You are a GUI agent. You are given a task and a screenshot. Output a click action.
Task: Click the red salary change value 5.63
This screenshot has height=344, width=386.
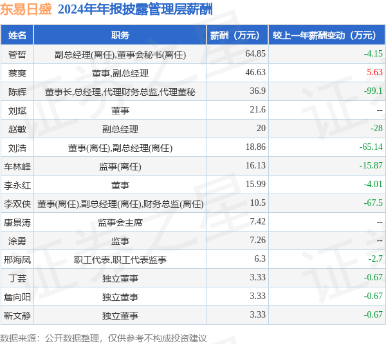tap(374, 72)
